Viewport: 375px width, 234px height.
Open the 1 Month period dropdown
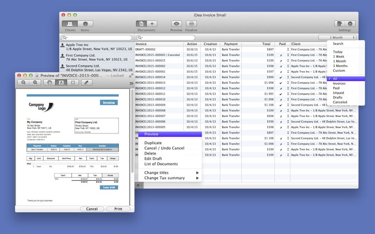tap(337, 37)
